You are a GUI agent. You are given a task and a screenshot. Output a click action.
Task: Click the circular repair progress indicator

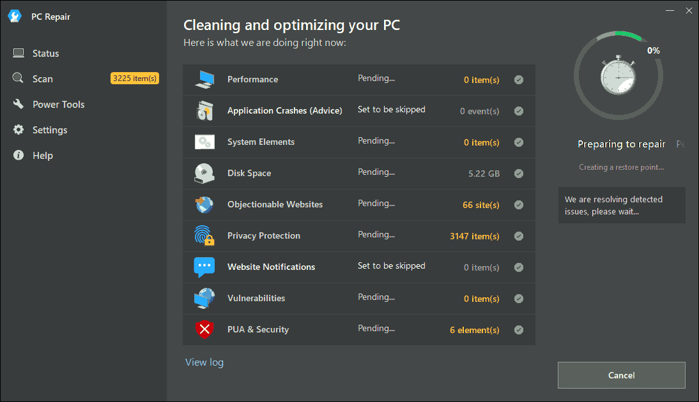(x=618, y=76)
